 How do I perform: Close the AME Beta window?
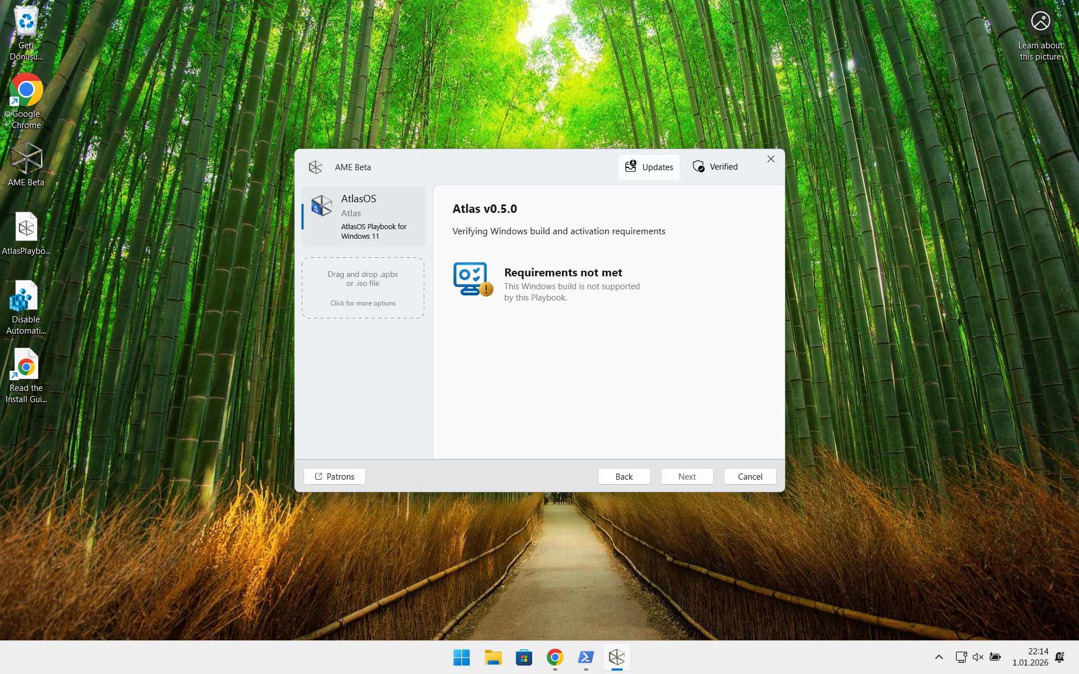point(771,159)
